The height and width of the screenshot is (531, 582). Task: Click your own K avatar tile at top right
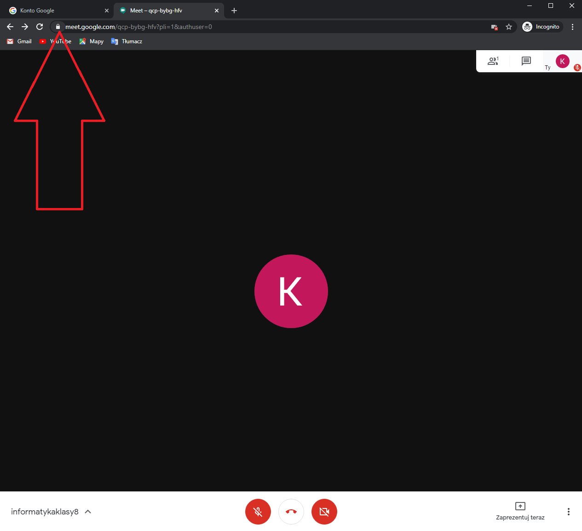562,61
